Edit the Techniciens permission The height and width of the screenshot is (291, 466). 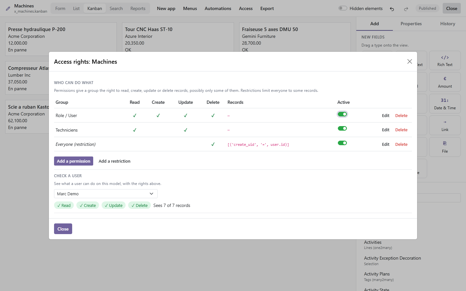tap(385, 130)
